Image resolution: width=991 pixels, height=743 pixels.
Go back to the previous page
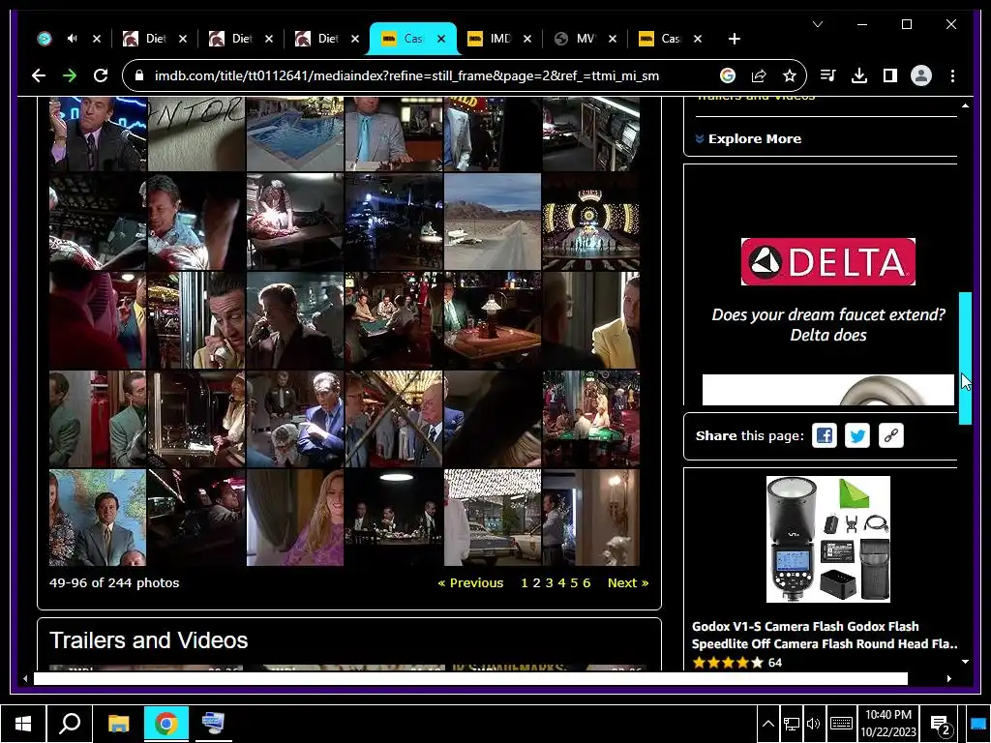[x=39, y=75]
